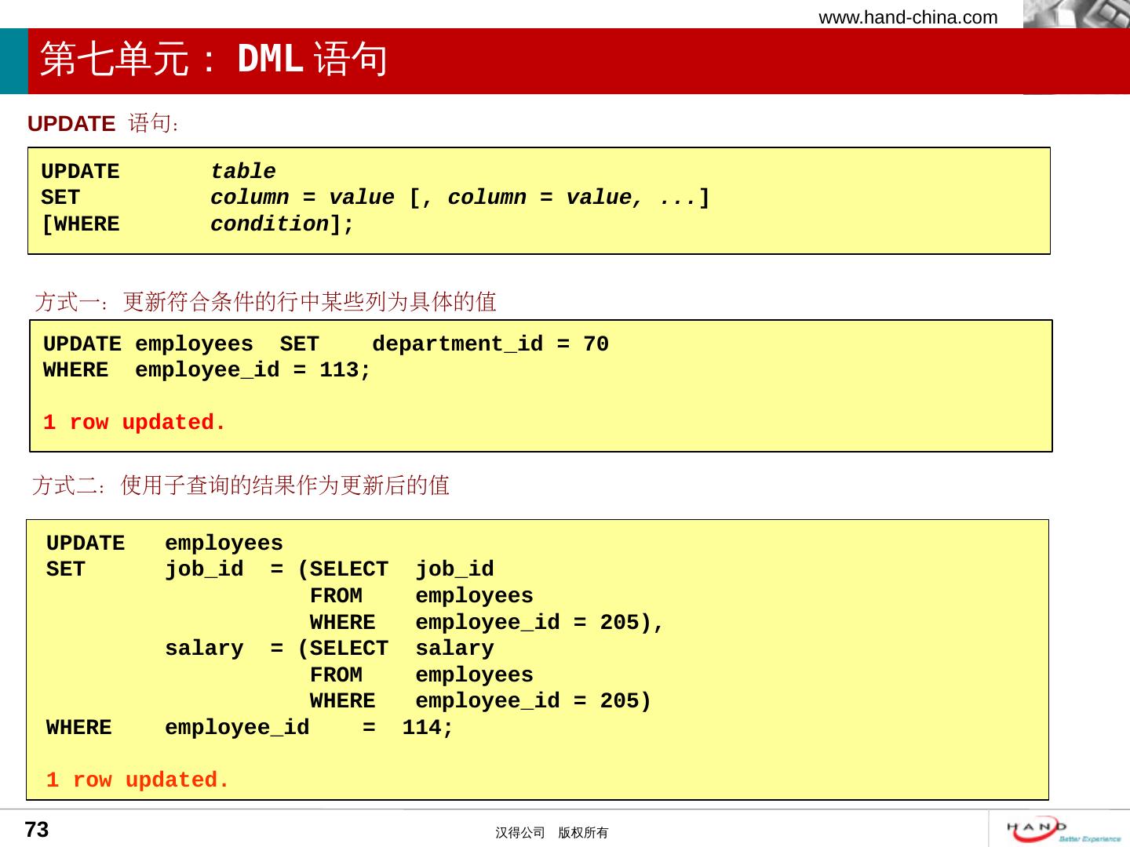The width and height of the screenshot is (1130, 847).
Task: Select the 'salary = (SELECT salary' line
Action: pyautogui.click(x=330, y=649)
